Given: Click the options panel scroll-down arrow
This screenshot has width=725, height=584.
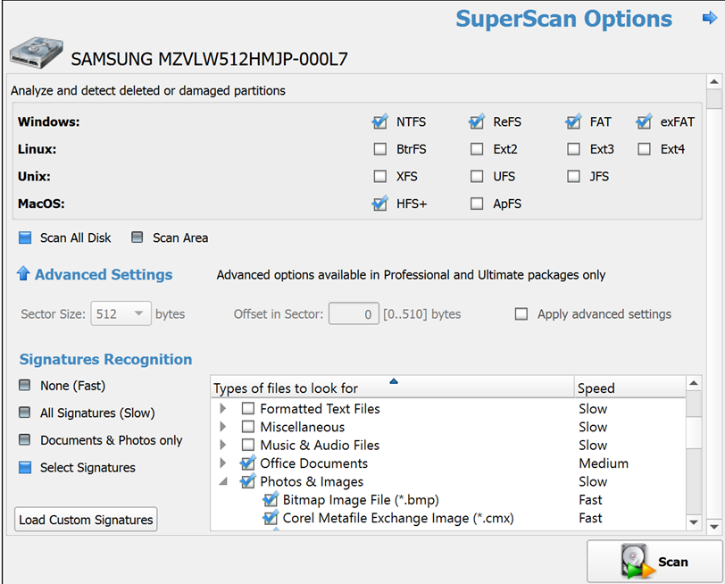Looking at the screenshot, I should [714, 527].
